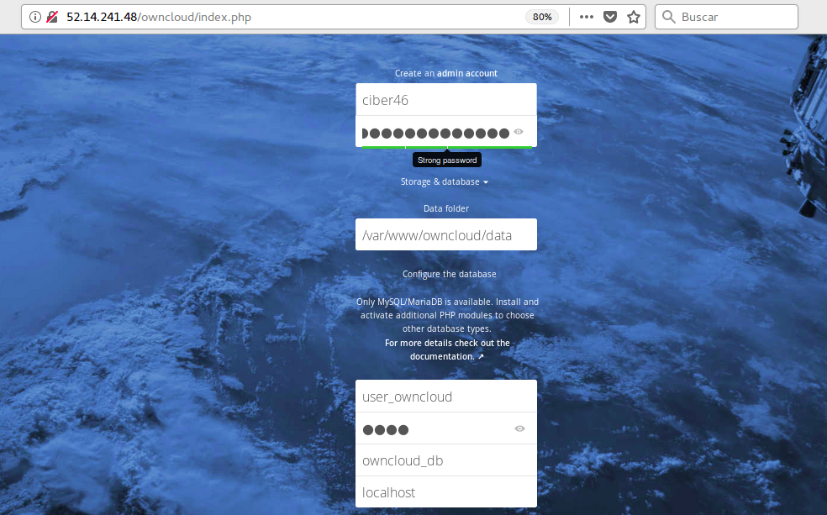Reveal the database password with eye icon

pyautogui.click(x=519, y=428)
